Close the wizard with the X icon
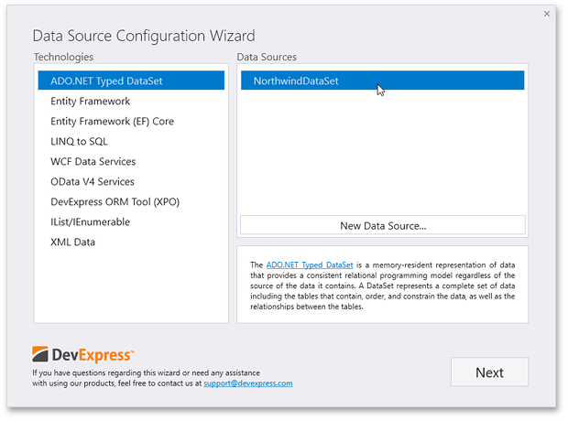Image resolution: width=568 pixels, height=421 pixels. coord(547,14)
